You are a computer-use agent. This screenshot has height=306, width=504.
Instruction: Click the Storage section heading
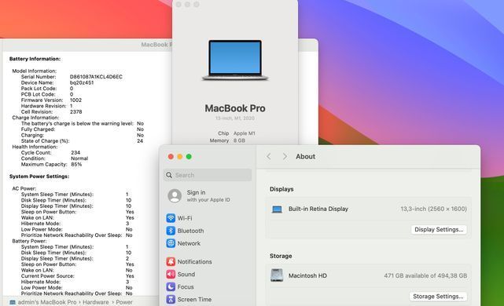[281, 256]
